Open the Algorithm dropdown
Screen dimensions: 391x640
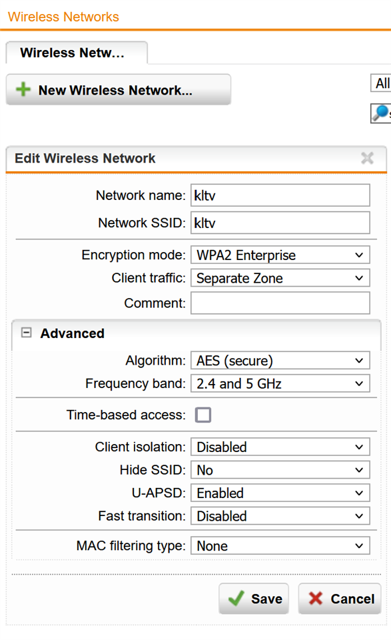pos(280,361)
